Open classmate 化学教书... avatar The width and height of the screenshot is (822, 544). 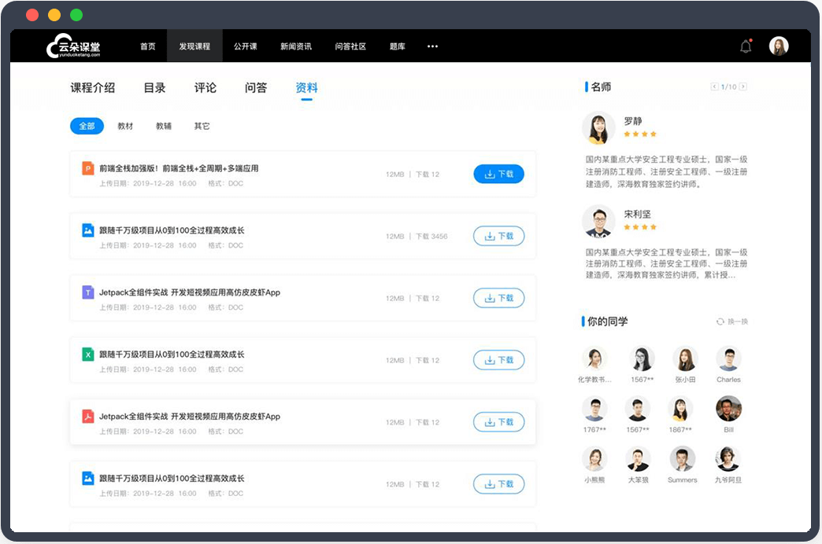[594, 359]
